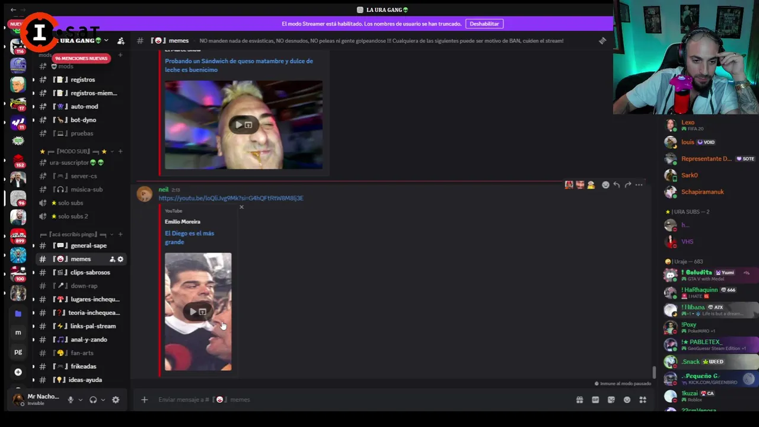Deafen audio with the headphones icon
The image size is (759, 427).
pyautogui.click(x=93, y=400)
